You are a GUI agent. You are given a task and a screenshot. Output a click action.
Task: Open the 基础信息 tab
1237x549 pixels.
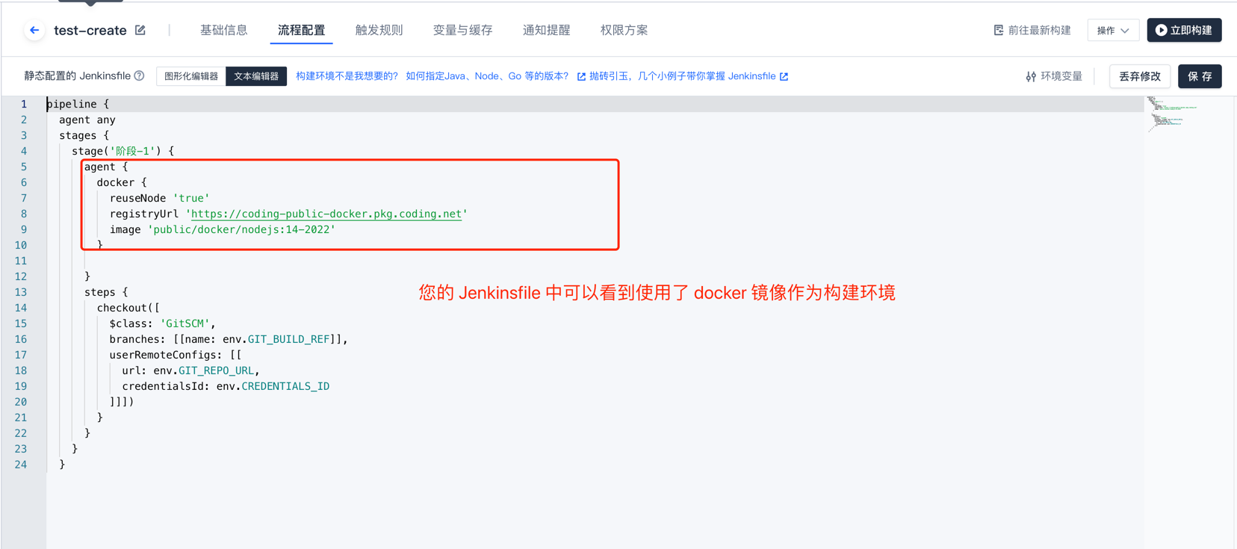point(223,31)
